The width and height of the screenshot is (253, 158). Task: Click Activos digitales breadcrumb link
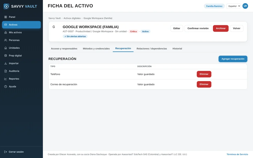72,18
